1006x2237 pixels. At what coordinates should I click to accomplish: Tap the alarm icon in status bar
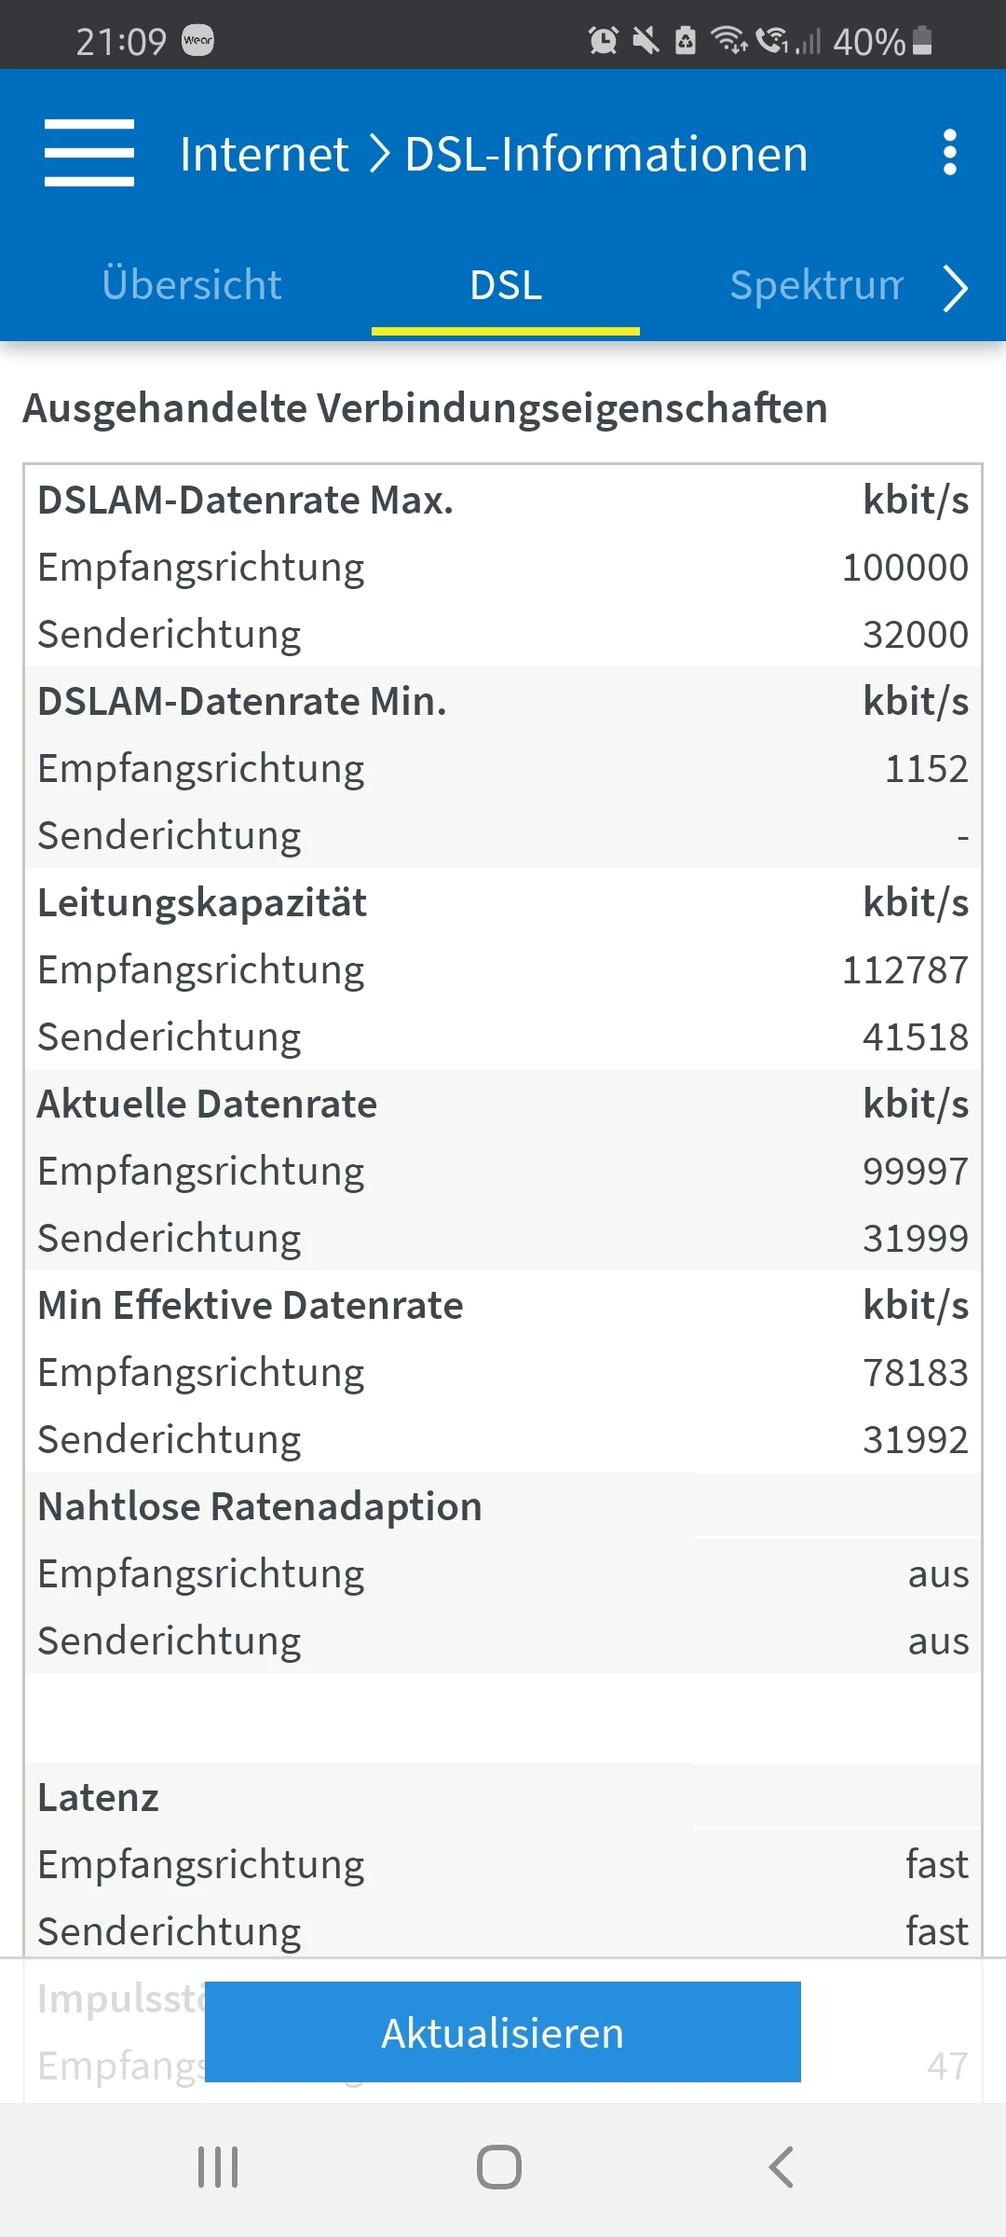603,40
